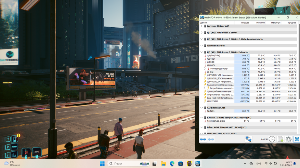Open the network remote monitoring icon
This screenshot has height=168, width=300.
click(248, 139)
